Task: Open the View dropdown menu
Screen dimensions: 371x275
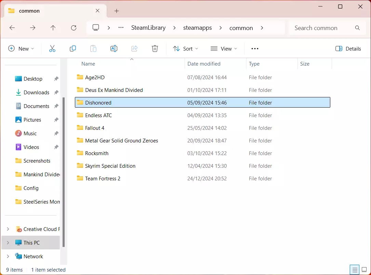Action: [x=224, y=49]
